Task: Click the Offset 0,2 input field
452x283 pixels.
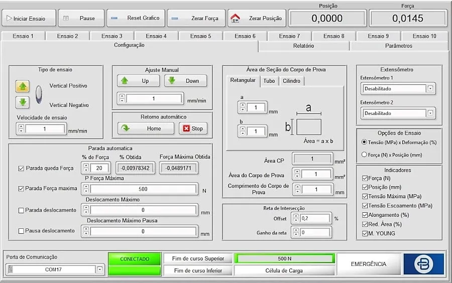Action: click(315, 218)
